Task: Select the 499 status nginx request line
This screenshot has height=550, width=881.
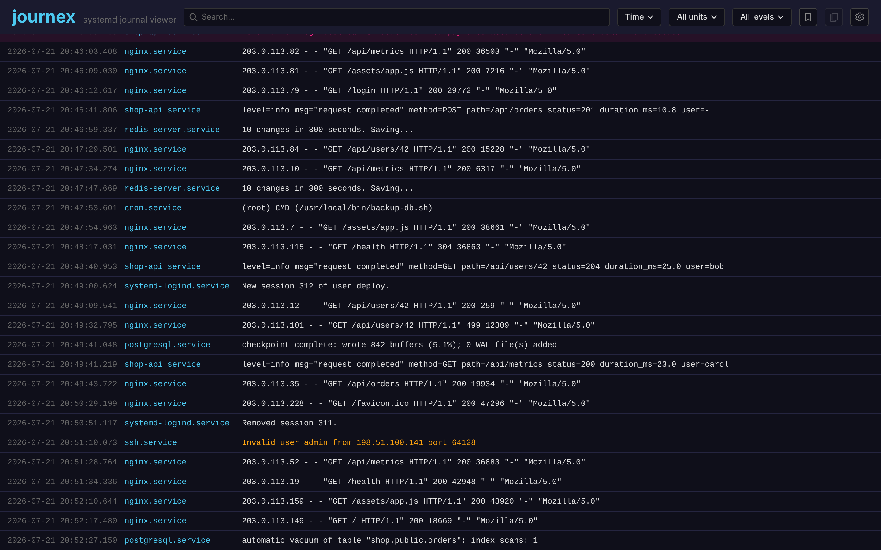Action: 418,325
